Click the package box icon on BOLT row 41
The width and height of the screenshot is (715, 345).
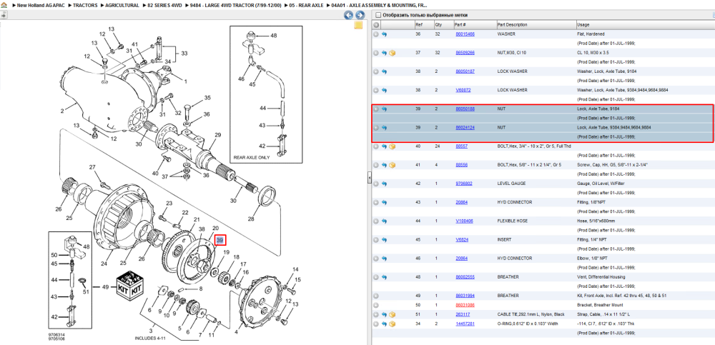(x=392, y=165)
